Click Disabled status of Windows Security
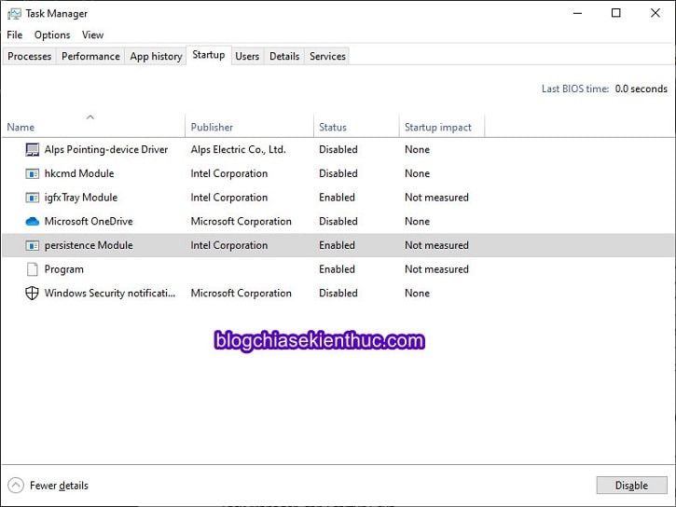Image resolution: width=676 pixels, height=507 pixels. tap(338, 294)
